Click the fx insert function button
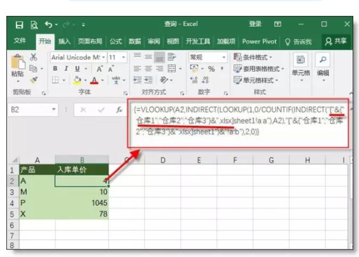The height and width of the screenshot is (257, 359). 119,110
